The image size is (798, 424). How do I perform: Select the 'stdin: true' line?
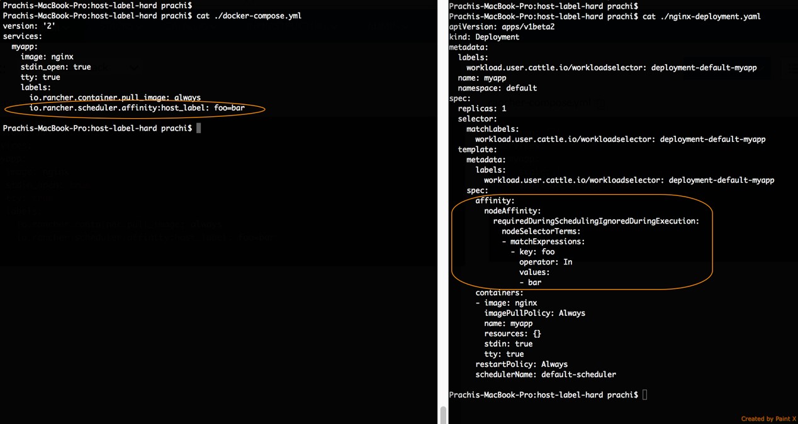coord(508,344)
